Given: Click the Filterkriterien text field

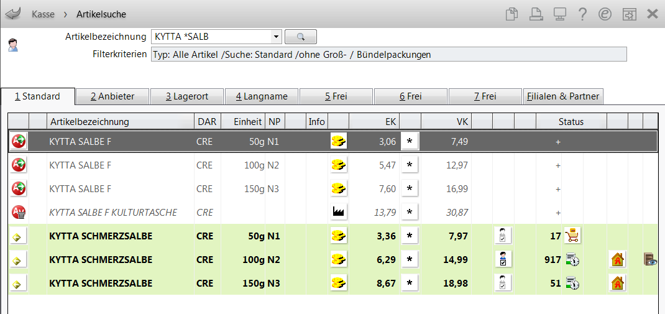Looking at the screenshot, I should [388, 55].
